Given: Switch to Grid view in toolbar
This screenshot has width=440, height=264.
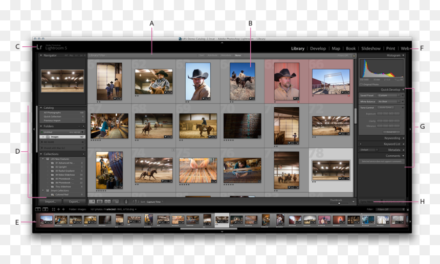Looking at the screenshot, I should (92, 202).
